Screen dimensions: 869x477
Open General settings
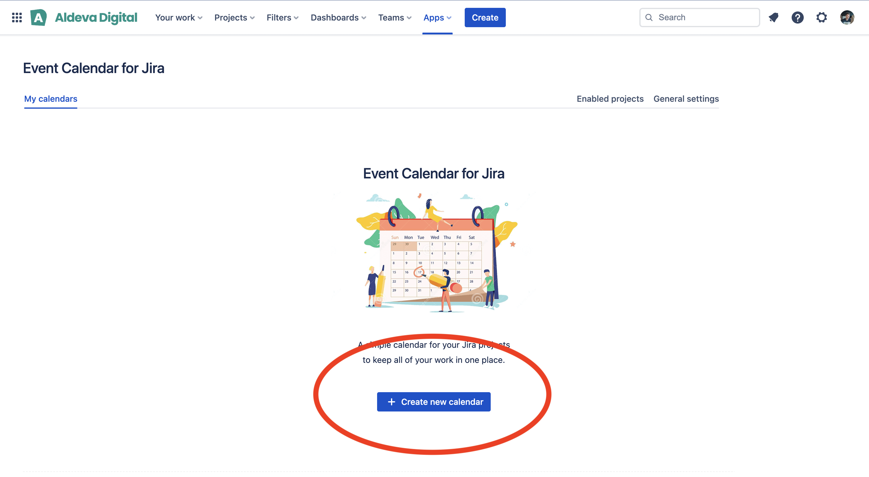point(686,99)
